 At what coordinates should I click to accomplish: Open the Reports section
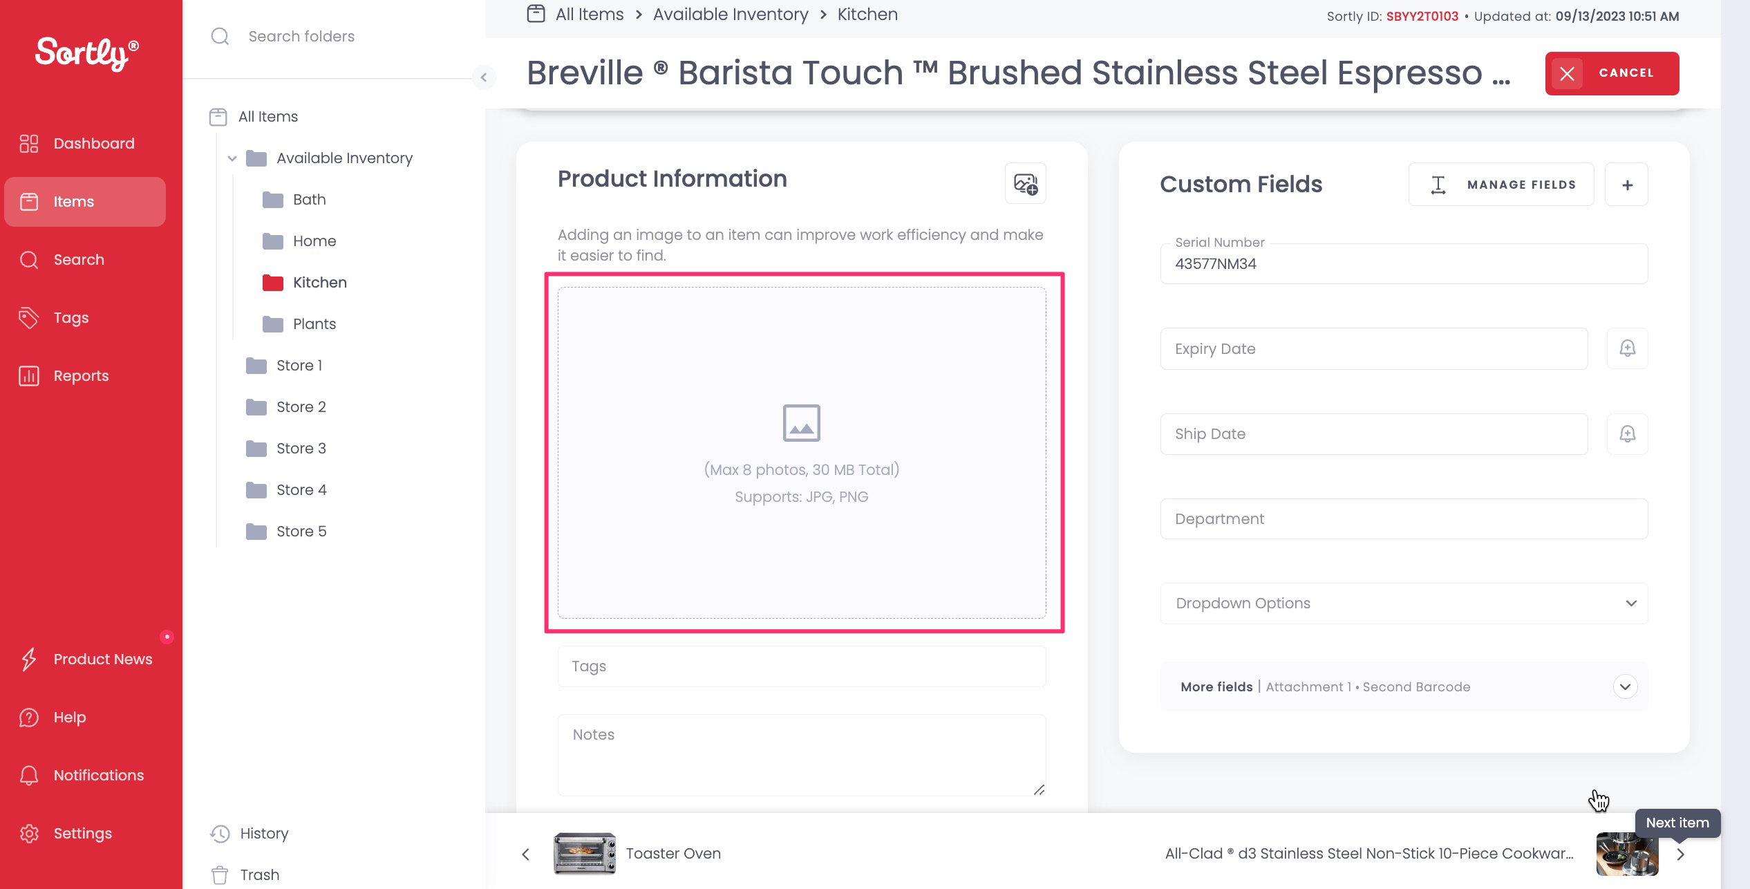[85, 375]
